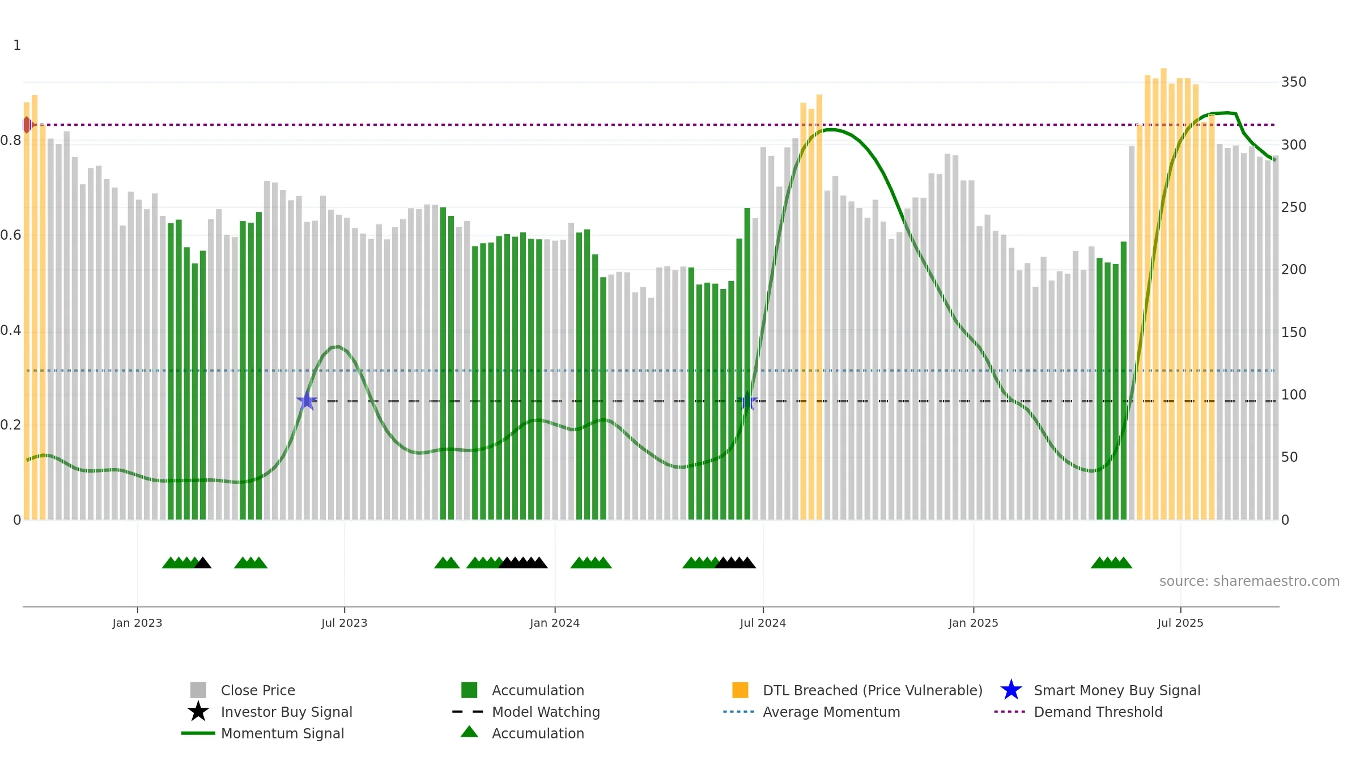Click the Demand Threshold legend label

click(x=1098, y=712)
